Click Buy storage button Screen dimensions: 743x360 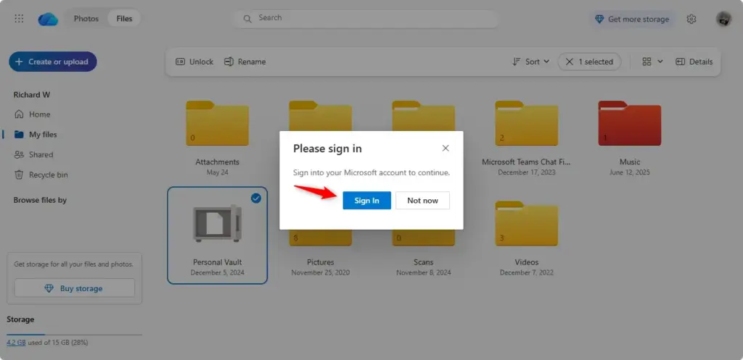coord(75,288)
